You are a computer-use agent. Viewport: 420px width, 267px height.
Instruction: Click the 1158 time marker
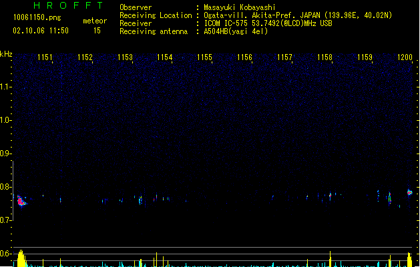(325, 57)
